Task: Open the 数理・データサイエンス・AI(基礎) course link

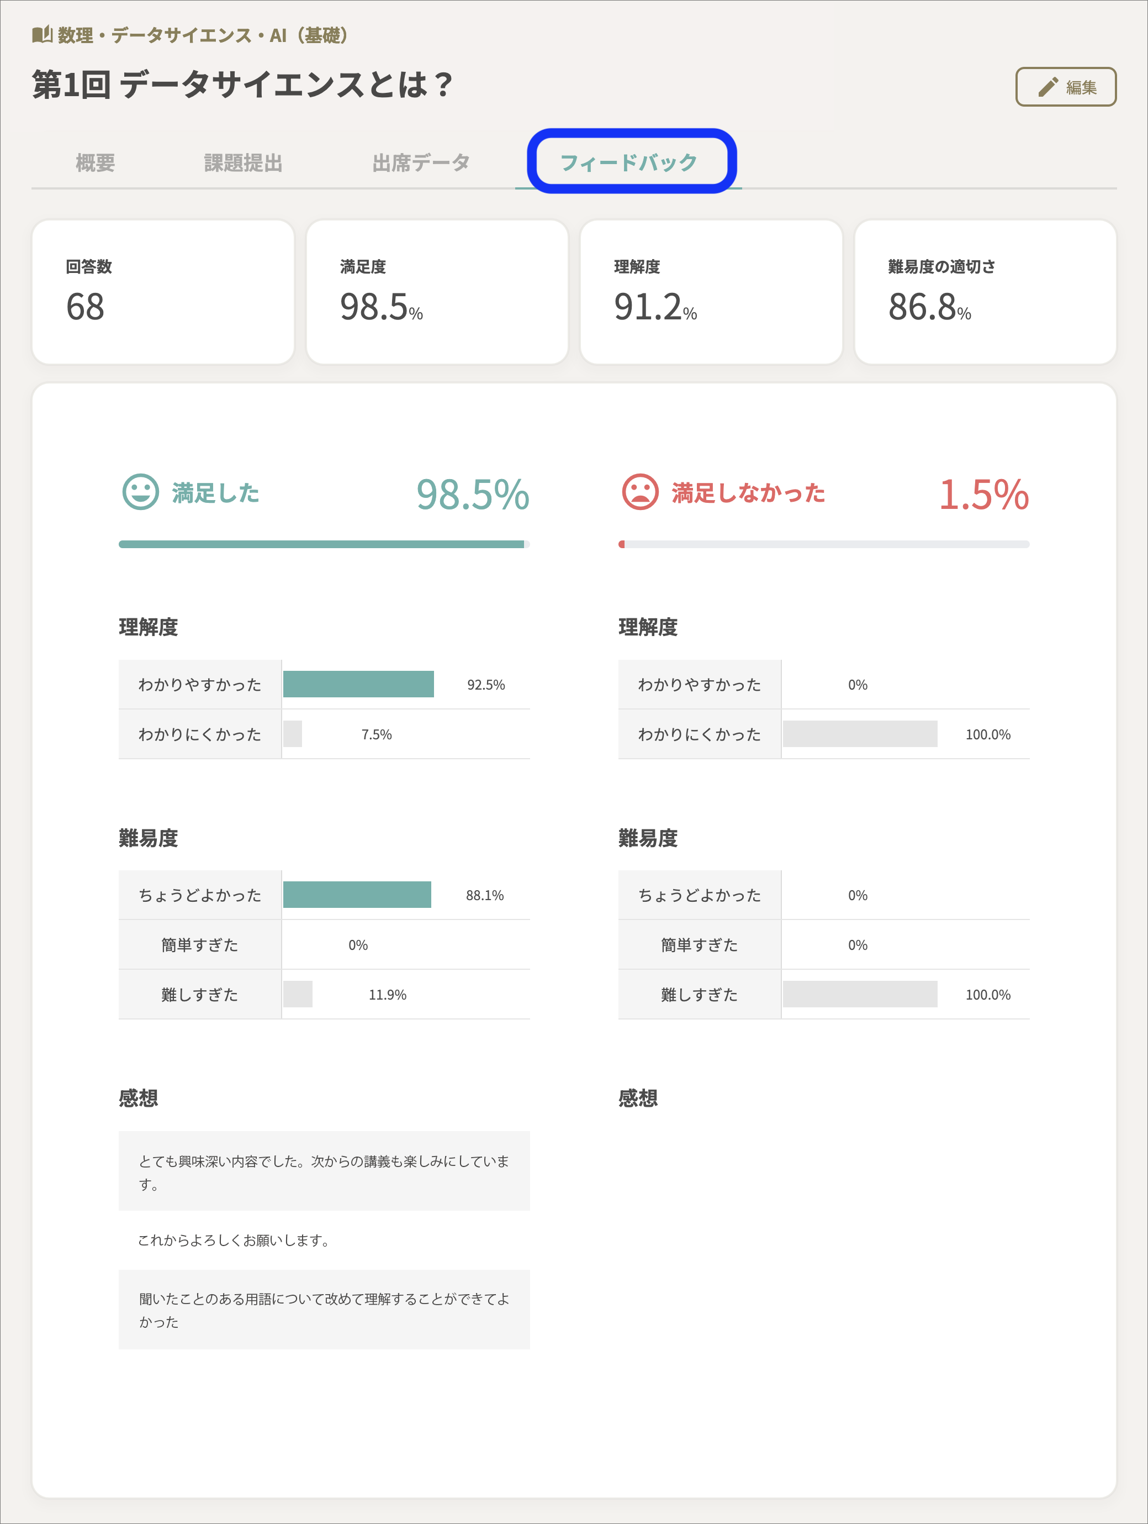Action: click(203, 35)
